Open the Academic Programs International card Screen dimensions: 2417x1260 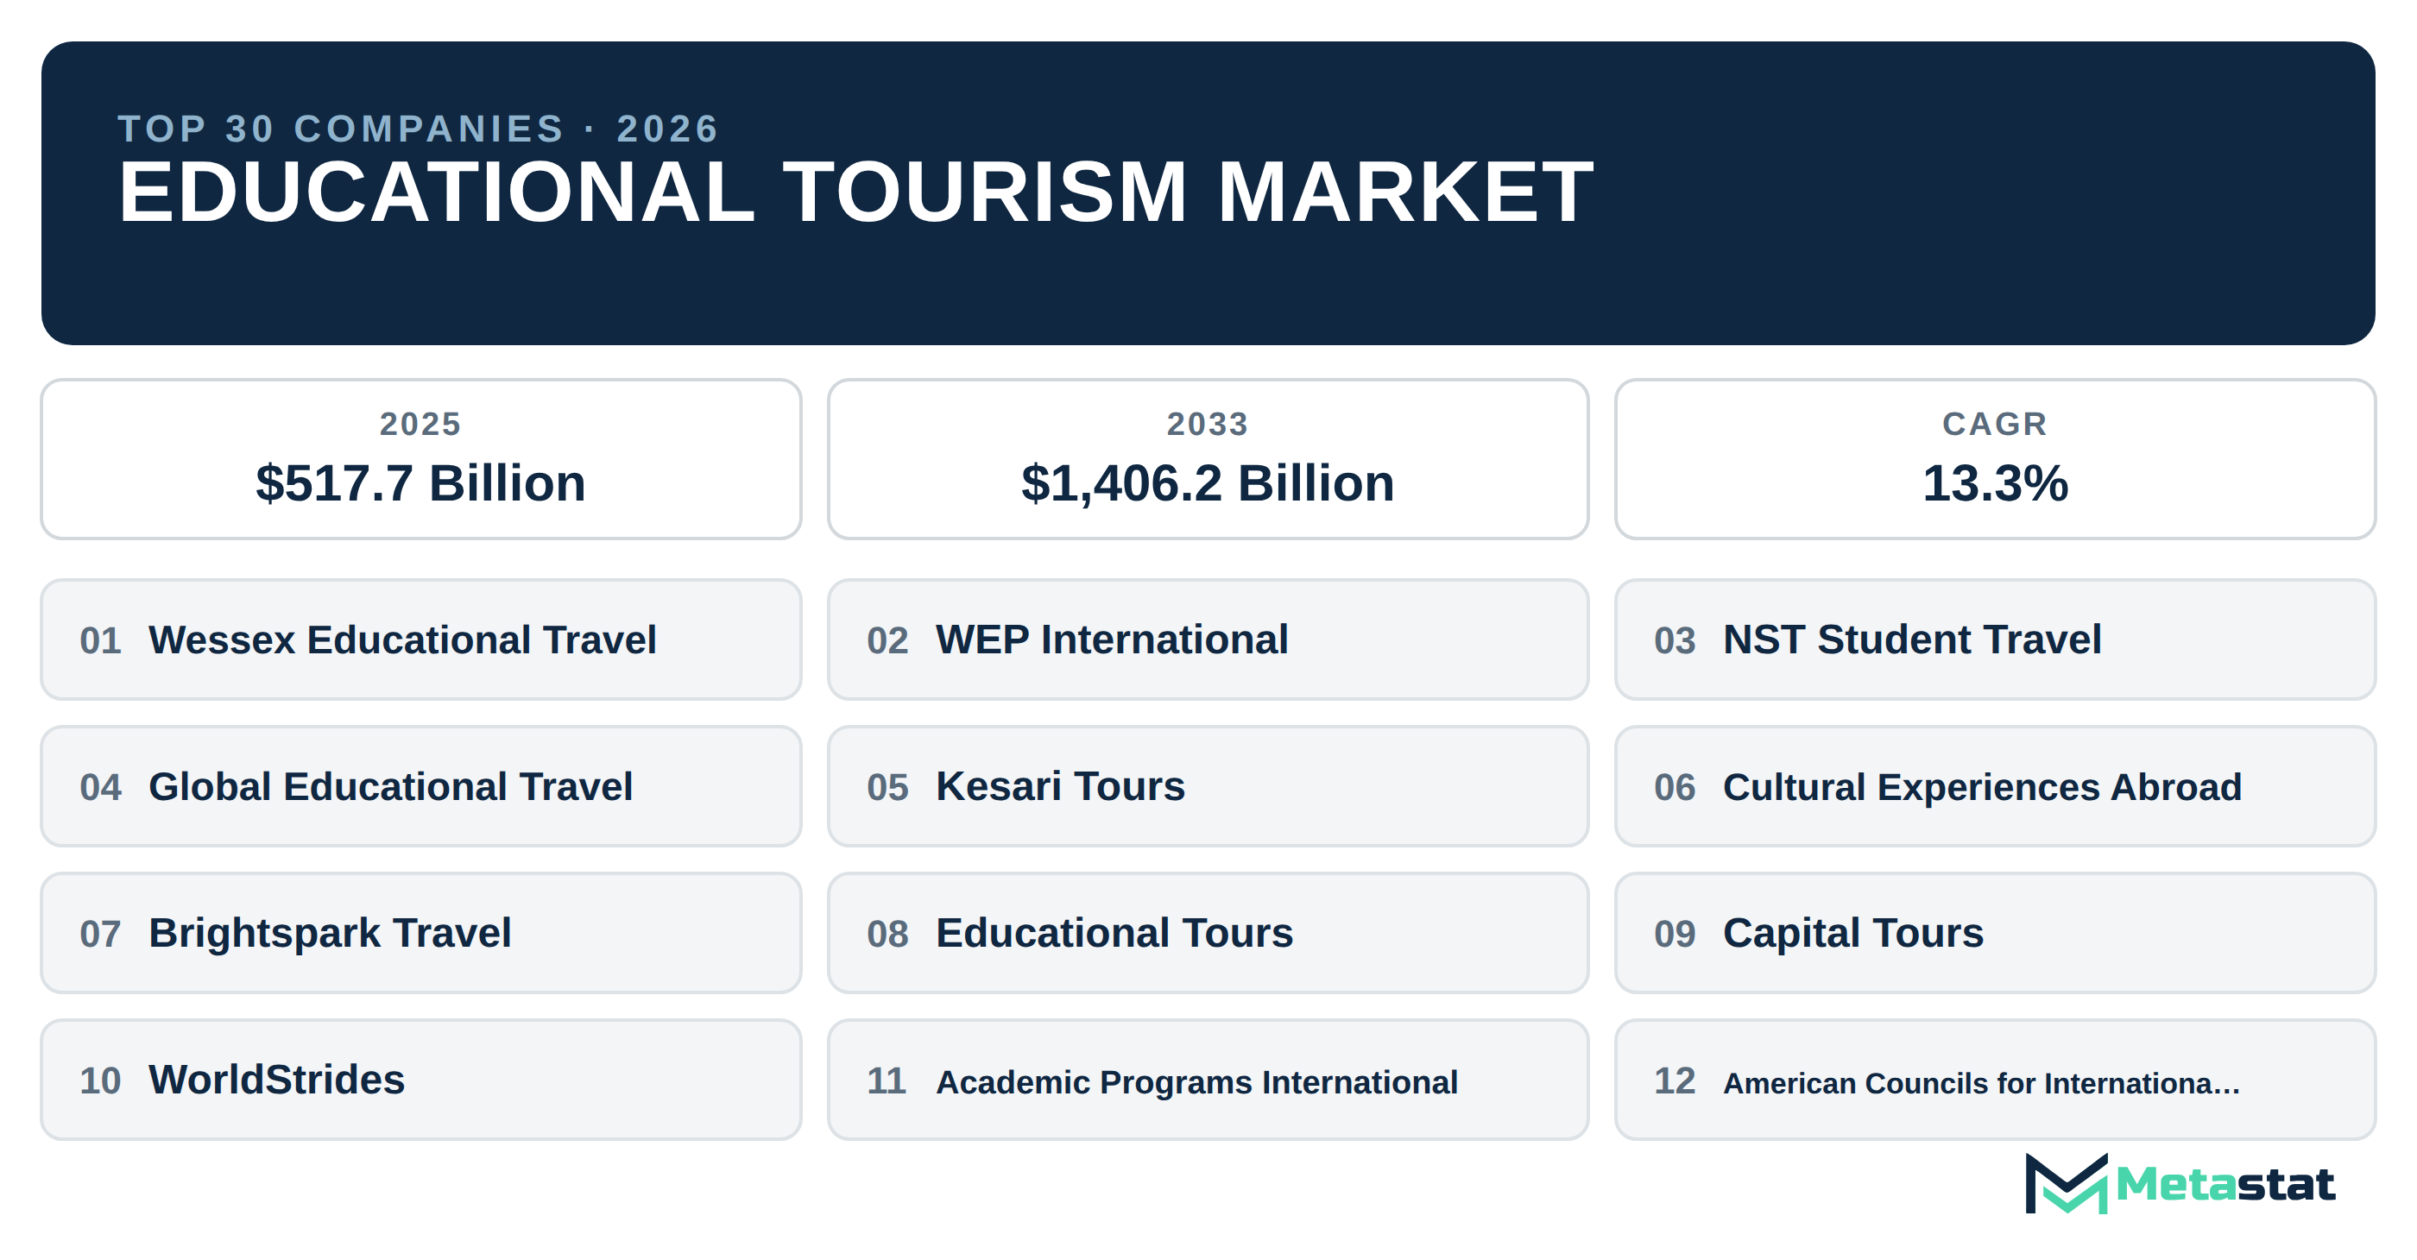pyautogui.click(x=1208, y=1080)
